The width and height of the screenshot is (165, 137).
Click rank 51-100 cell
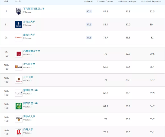tap(7, 54)
